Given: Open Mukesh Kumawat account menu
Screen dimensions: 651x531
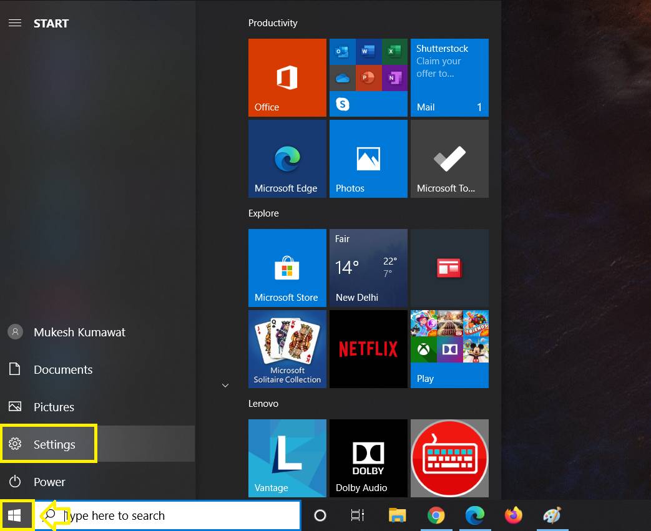Looking at the screenshot, I should point(97,332).
